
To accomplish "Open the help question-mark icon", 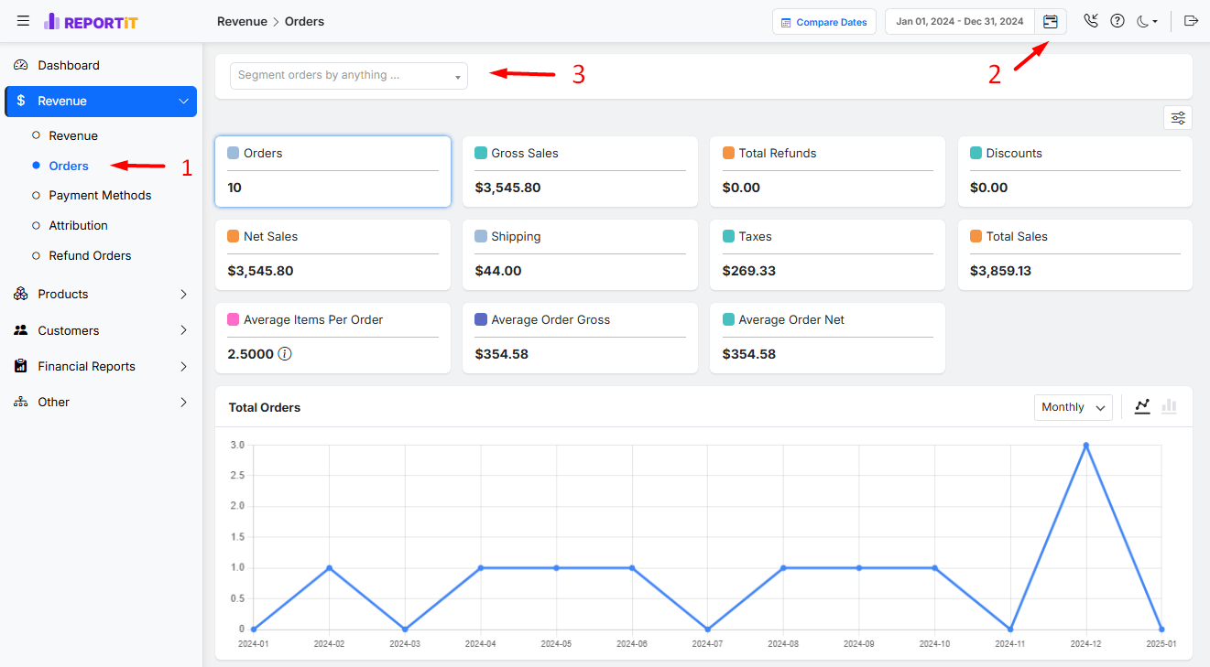I will [1117, 19].
